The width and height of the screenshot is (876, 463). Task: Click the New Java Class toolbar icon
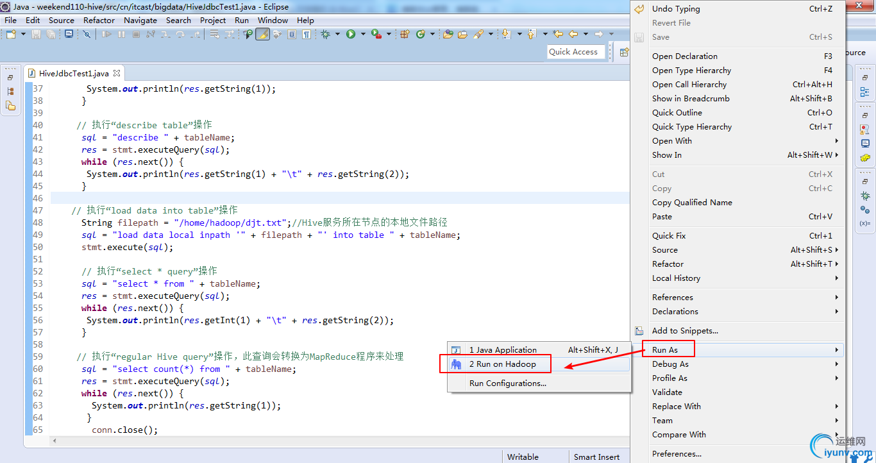[421, 34]
